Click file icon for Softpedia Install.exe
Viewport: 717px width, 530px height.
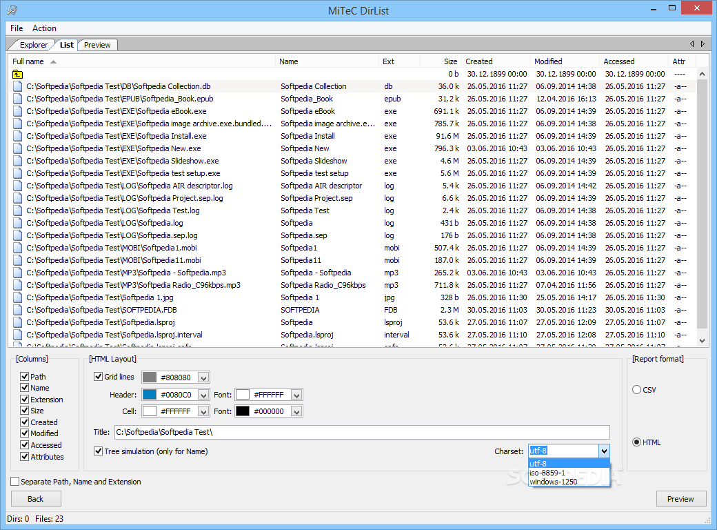click(x=17, y=136)
